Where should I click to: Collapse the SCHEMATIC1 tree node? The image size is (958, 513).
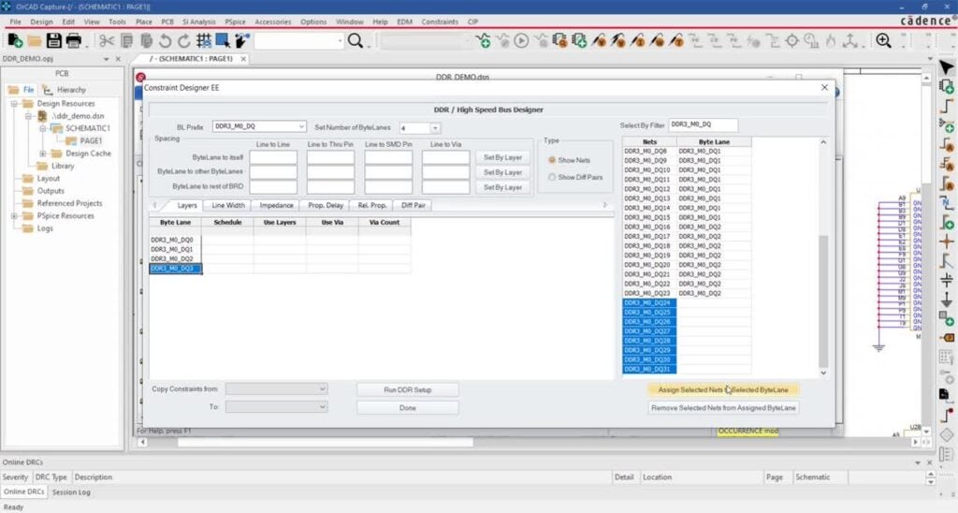tap(43, 128)
